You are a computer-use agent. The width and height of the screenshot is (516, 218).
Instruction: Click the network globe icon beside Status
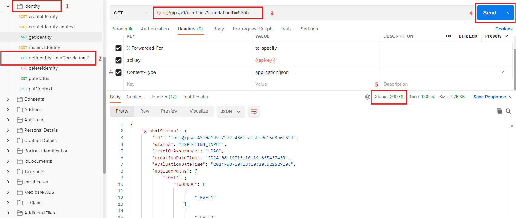368,97
